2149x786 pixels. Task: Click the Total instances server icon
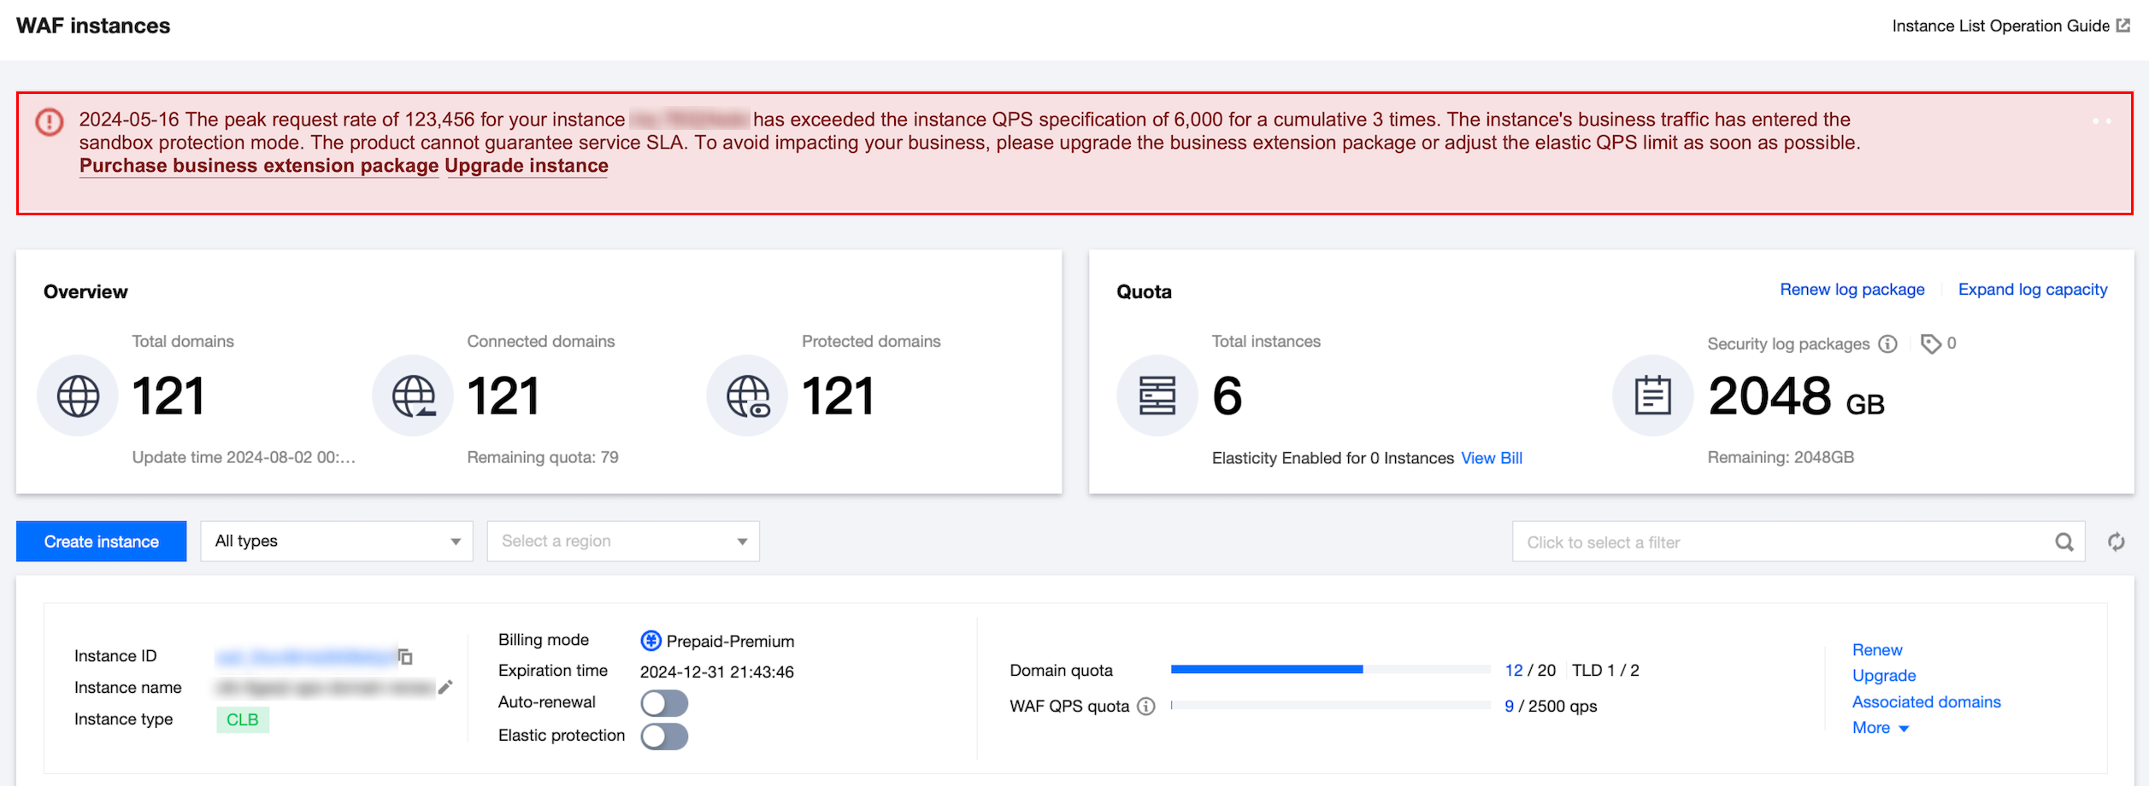(x=1157, y=396)
